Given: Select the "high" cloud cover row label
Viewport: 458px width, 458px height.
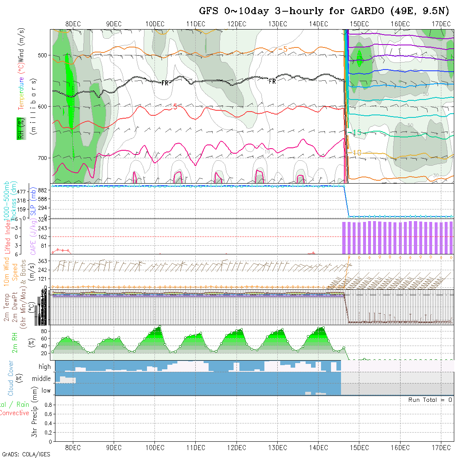Looking at the screenshot, I should tap(45, 367).
